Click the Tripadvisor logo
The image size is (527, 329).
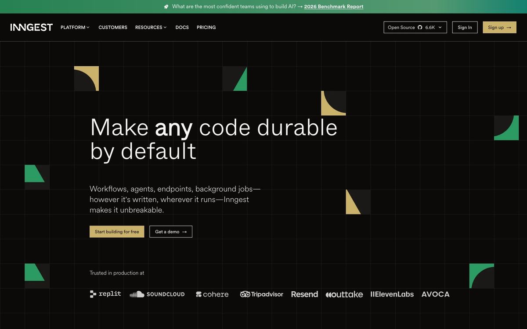click(x=262, y=294)
